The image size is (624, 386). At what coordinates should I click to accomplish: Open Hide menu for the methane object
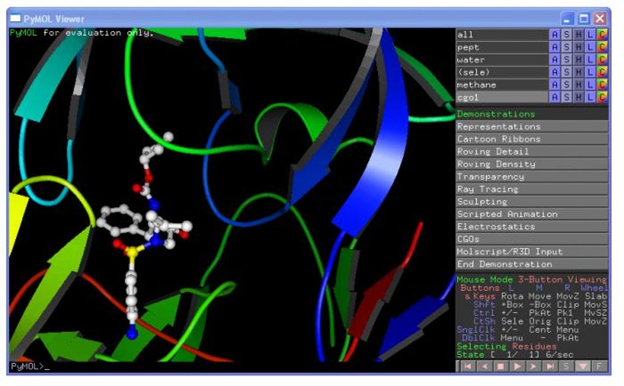pos(578,84)
